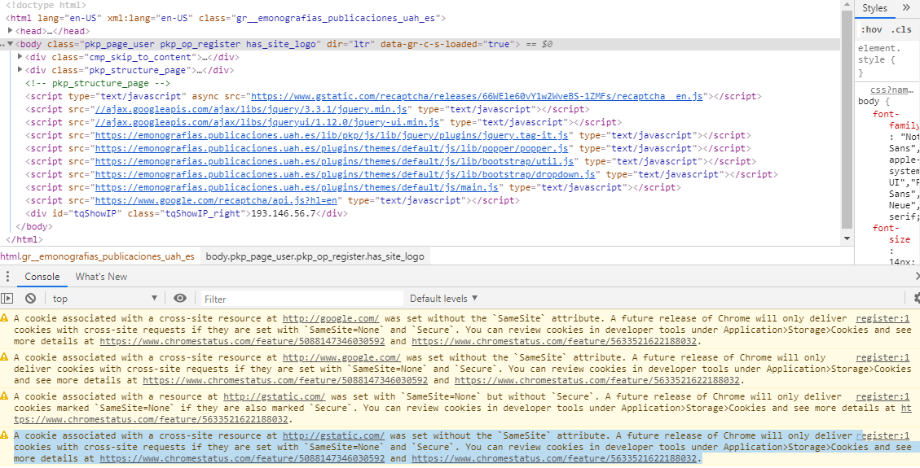Click body.pkp_page_user breadcrumb item
This screenshot has width=920, height=468.
point(315,256)
